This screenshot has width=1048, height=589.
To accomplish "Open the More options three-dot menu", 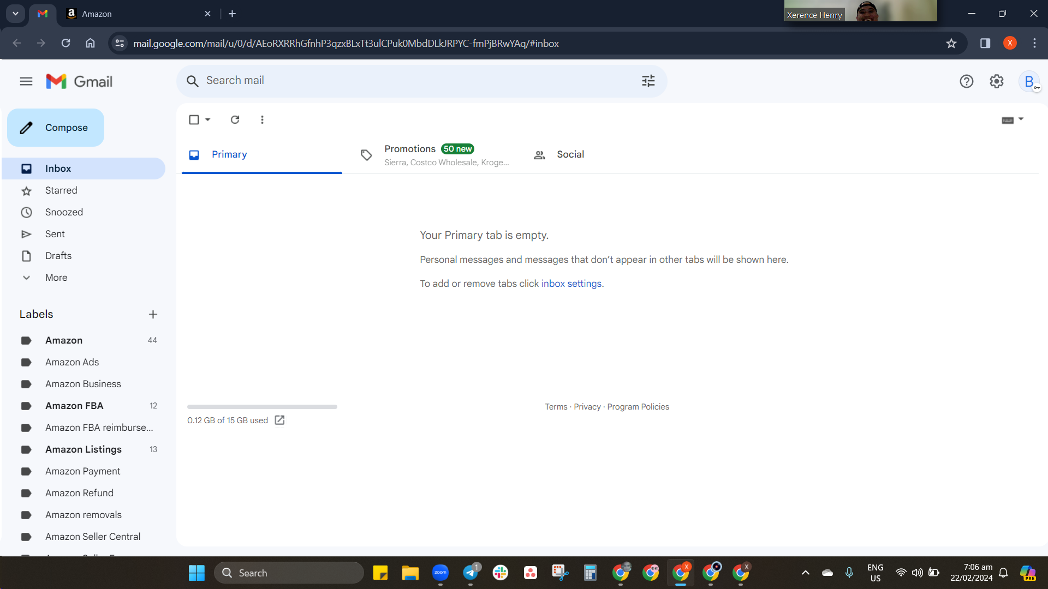I will tap(262, 119).
